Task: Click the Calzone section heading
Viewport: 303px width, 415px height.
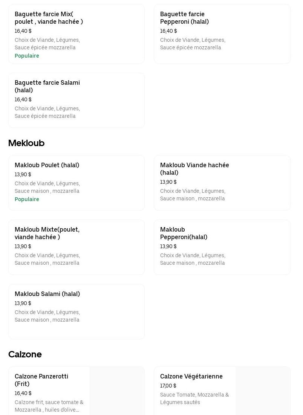Action: pyautogui.click(x=25, y=354)
